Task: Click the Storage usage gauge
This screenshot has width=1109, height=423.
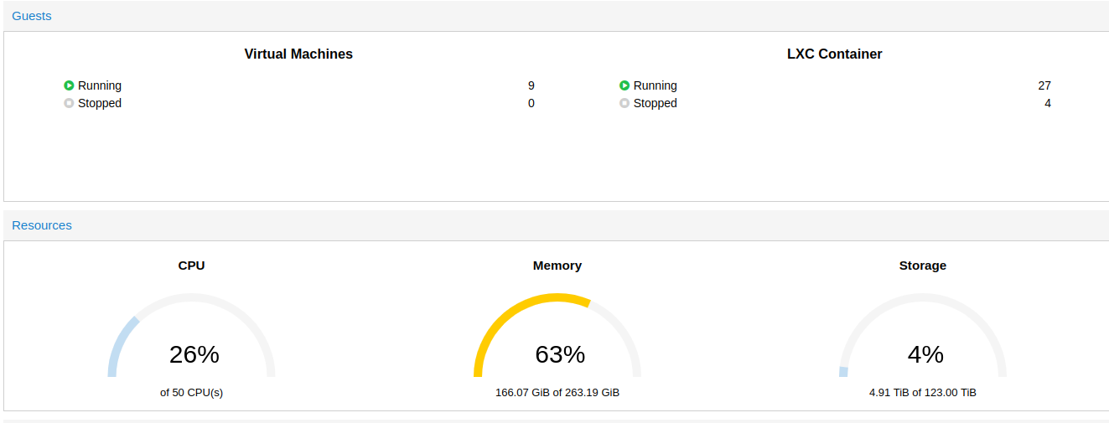Action: coord(923,335)
